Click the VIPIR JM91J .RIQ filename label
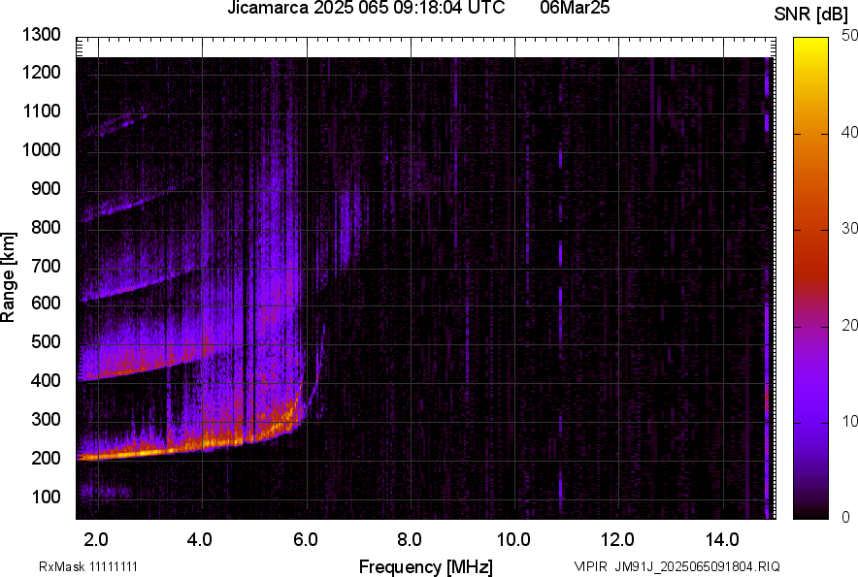The height and width of the screenshot is (577, 858). pyautogui.click(x=676, y=566)
